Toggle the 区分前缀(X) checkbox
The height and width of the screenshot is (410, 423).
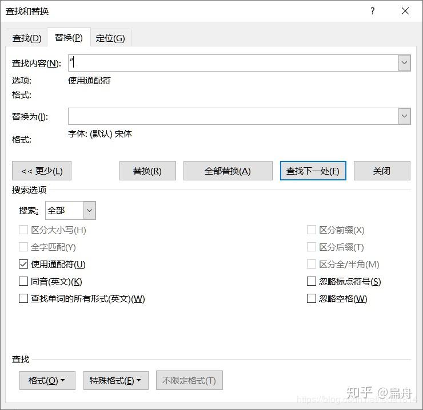tap(312, 230)
